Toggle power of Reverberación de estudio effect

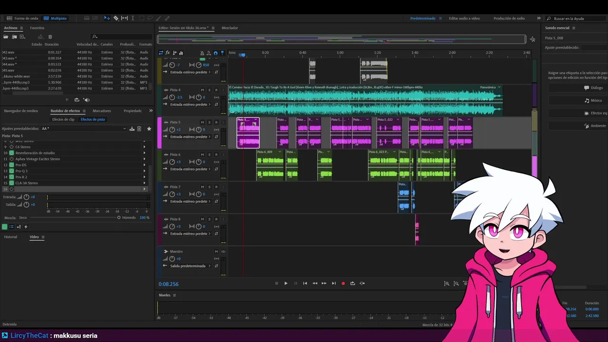(x=12, y=153)
